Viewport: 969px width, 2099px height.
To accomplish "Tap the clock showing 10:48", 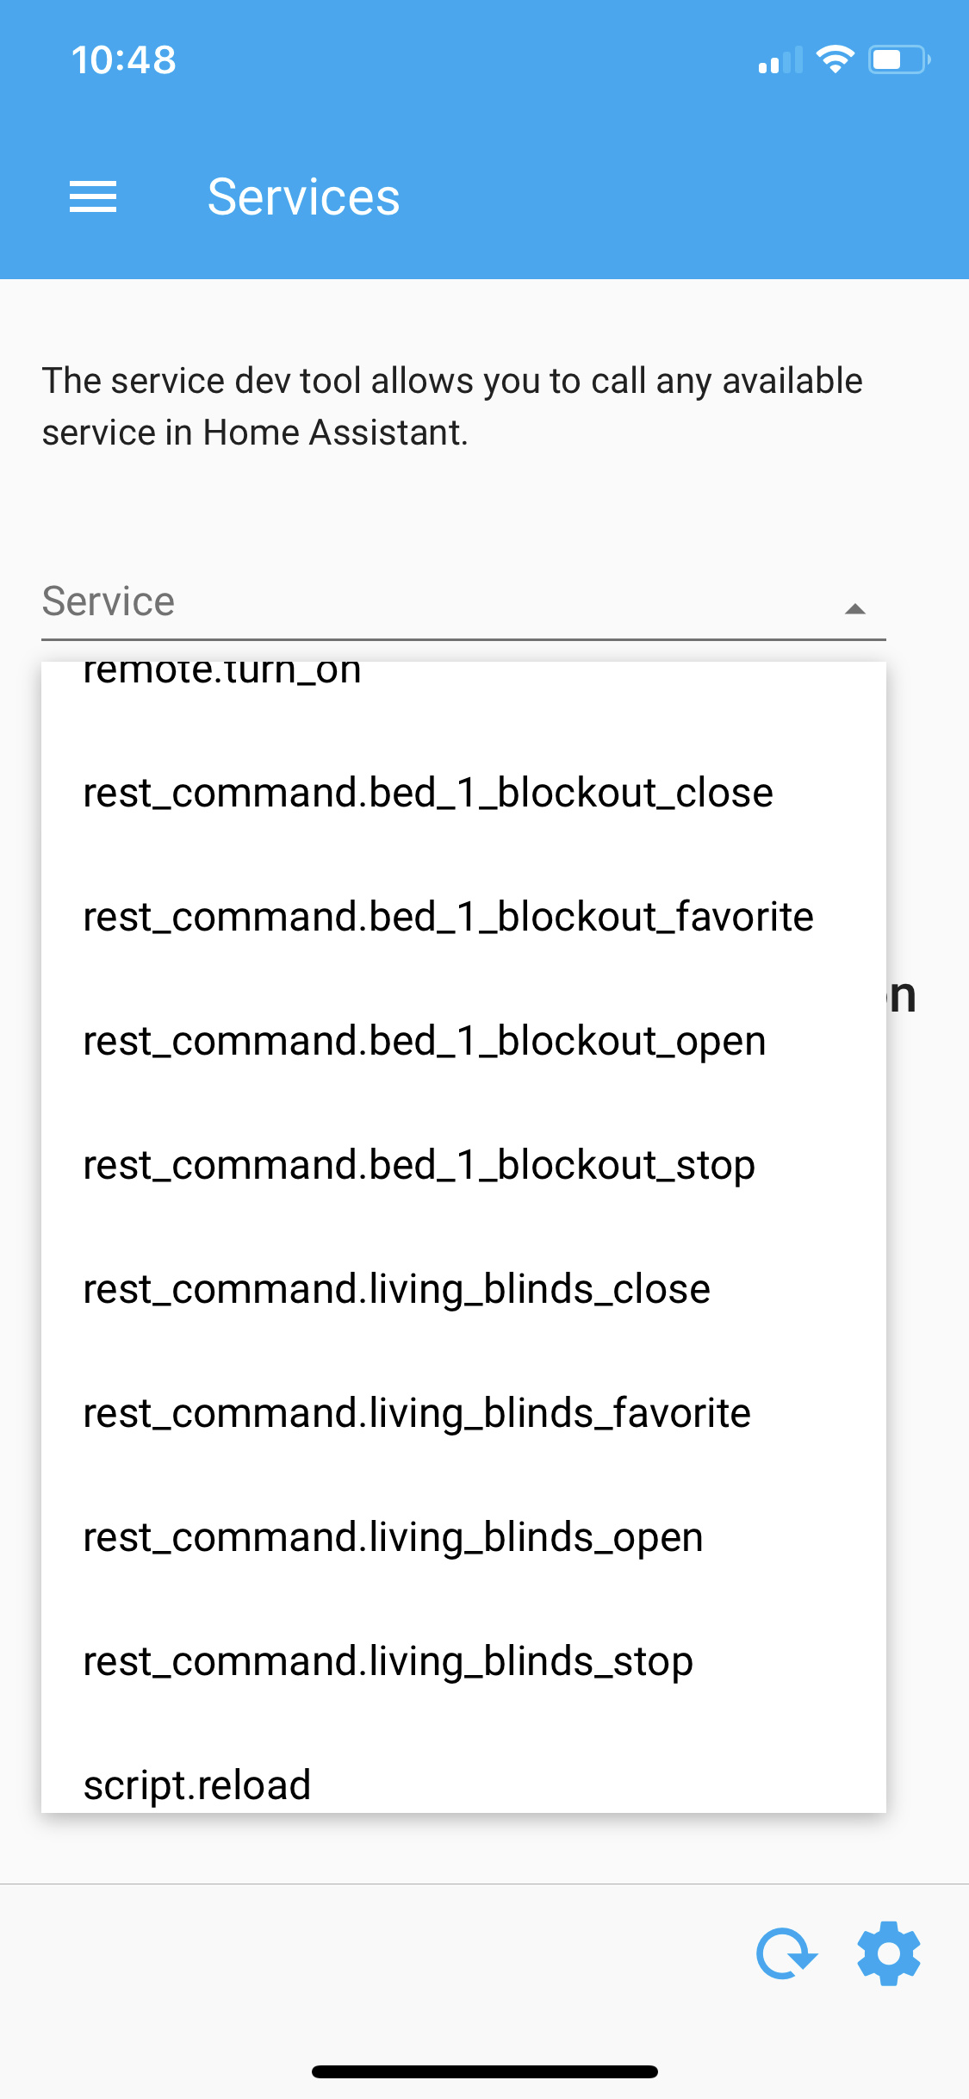I will pyautogui.click(x=123, y=60).
